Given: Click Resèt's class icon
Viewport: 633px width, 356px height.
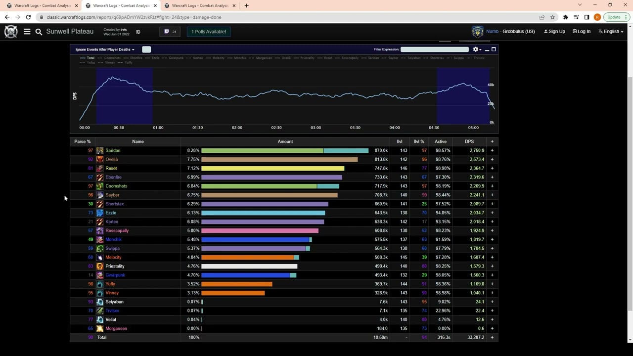Looking at the screenshot, I should pos(100,168).
